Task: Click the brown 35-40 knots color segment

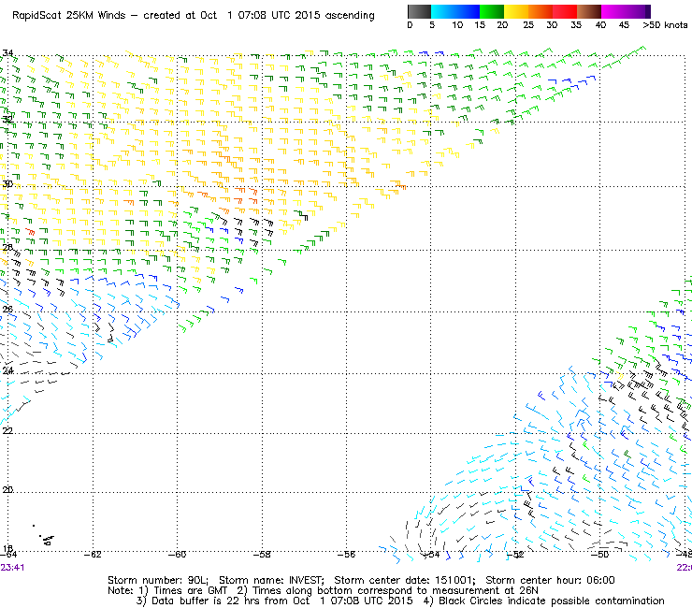Action: [x=589, y=11]
